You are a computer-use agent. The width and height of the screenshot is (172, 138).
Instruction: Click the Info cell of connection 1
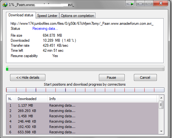point(62,105)
